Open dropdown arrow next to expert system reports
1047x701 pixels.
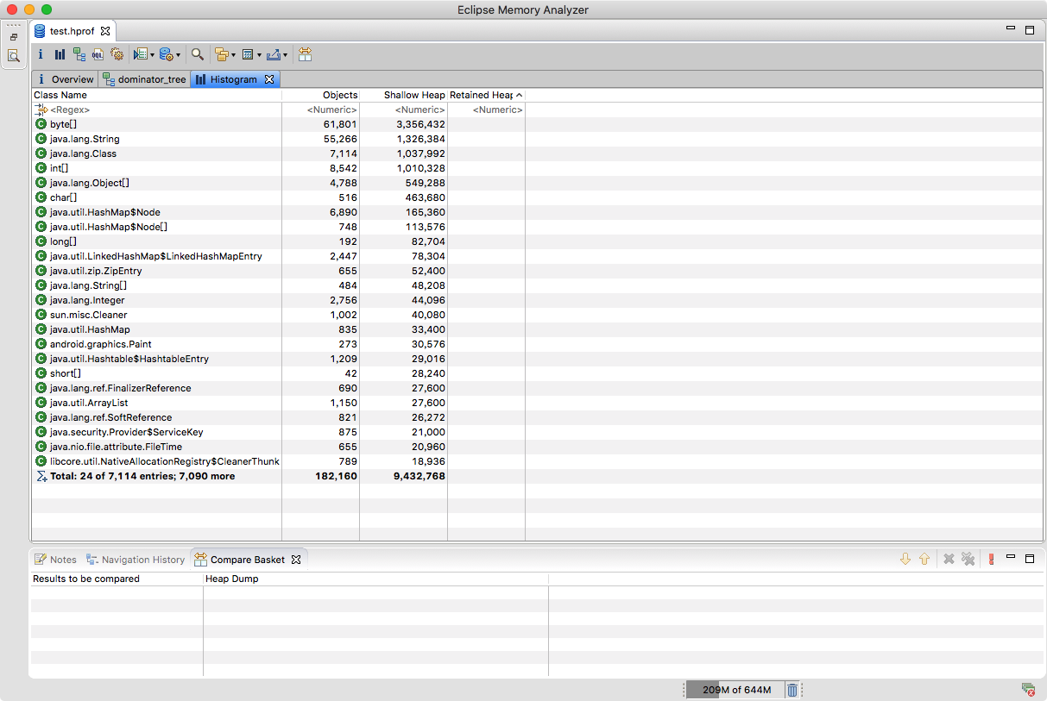point(153,55)
